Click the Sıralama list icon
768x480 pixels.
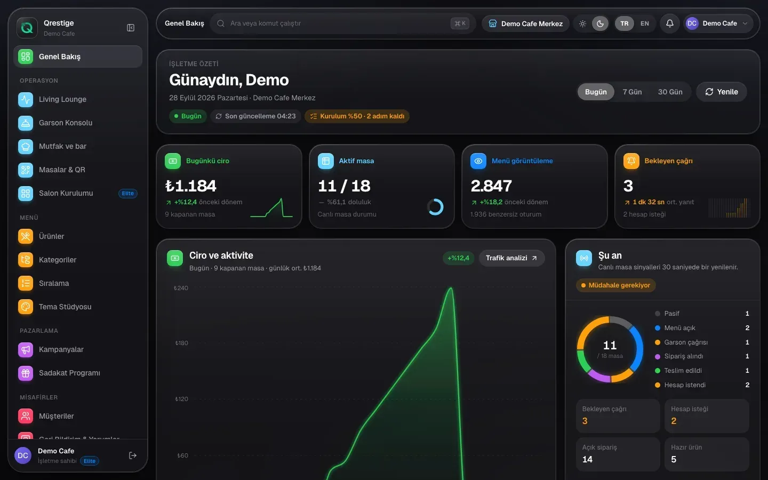pos(26,283)
